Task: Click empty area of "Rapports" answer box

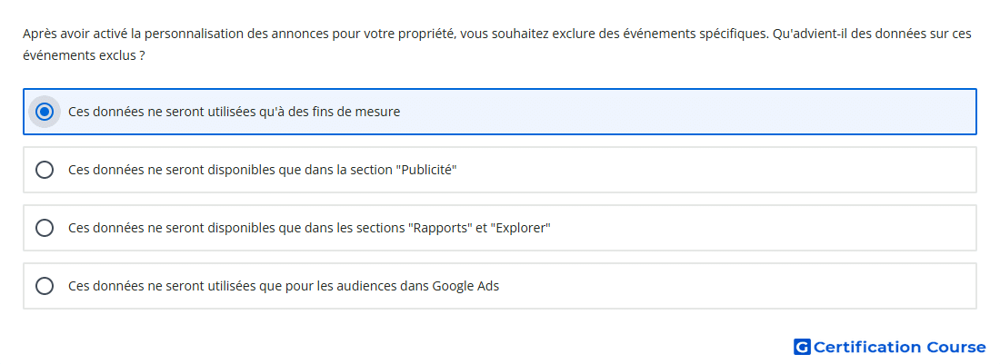Action: coord(759,228)
